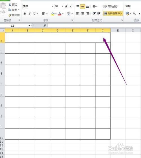Toggle middle vertical alignment

coord(83,7)
